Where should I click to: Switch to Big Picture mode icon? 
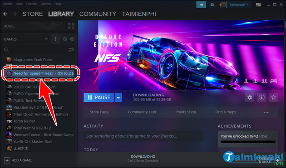tap(258, 5)
